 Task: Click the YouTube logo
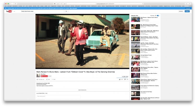9,11
